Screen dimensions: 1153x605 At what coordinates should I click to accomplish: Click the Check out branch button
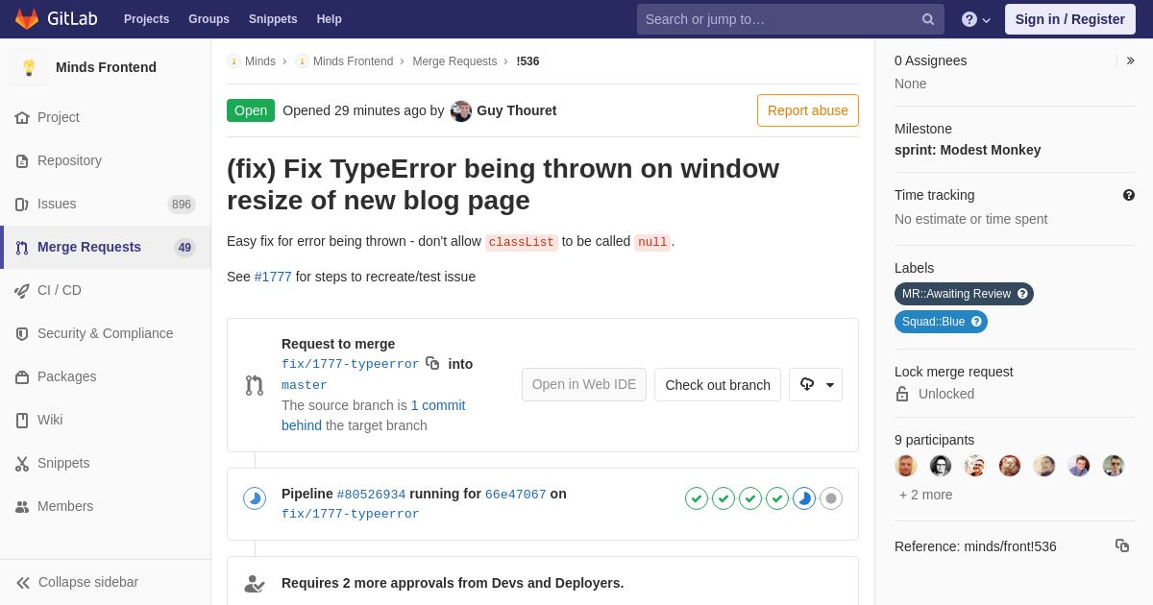[x=718, y=384]
